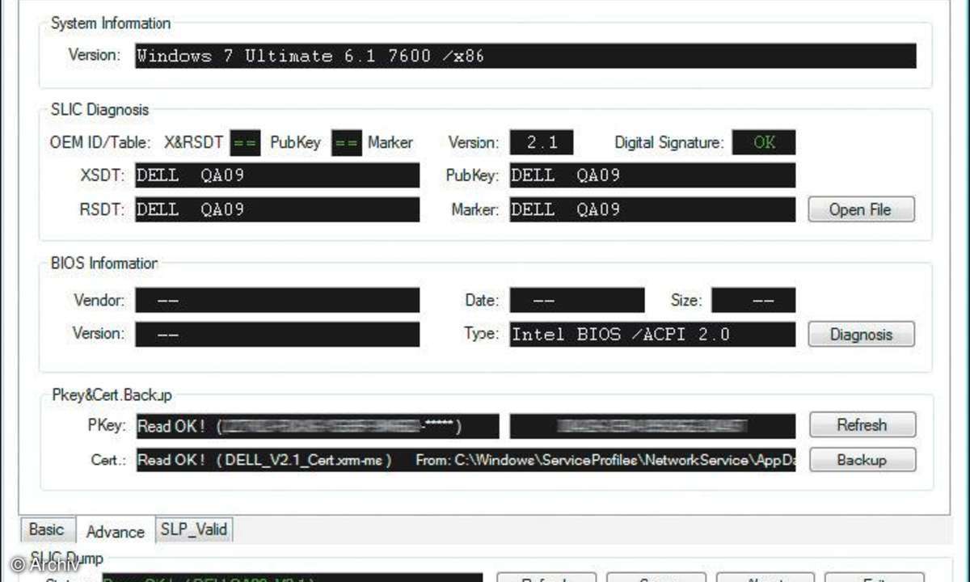The width and height of the screenshot is (970, 582).
Task: Click the Digital Signature OK box
Action: (x=764, y=142)
